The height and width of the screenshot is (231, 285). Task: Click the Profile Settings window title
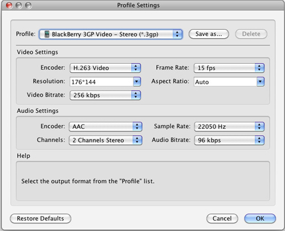[139, 5]
